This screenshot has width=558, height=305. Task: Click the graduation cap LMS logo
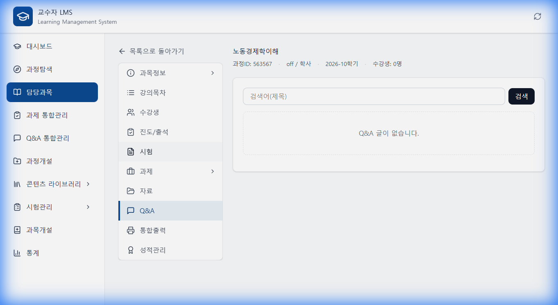(x=23, y=16)
